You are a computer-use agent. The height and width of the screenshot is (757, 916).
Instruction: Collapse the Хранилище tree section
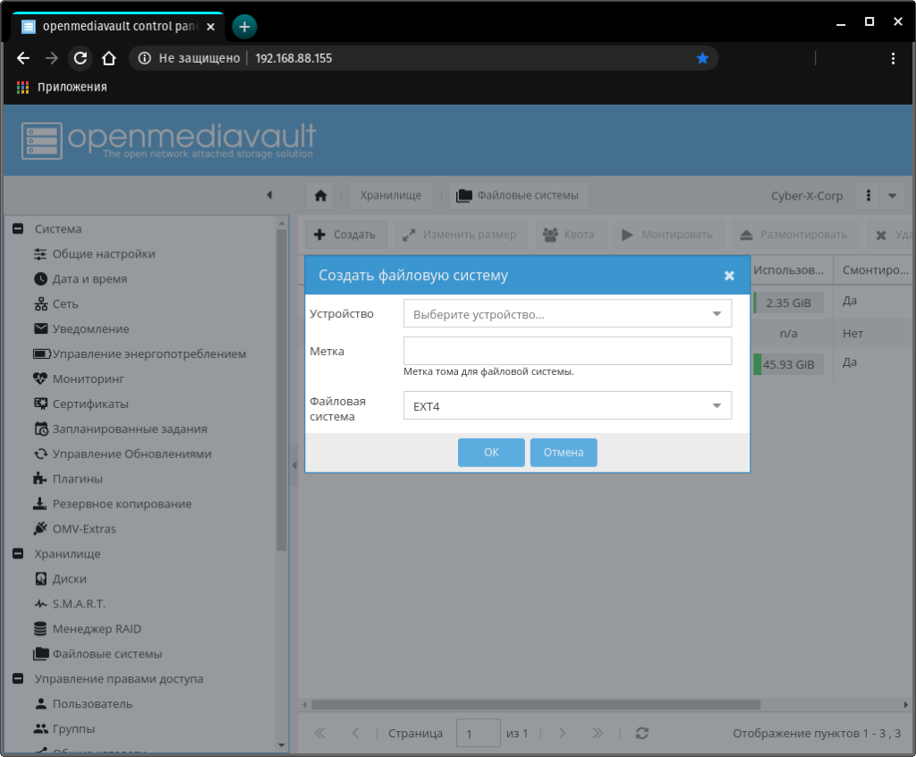17,554
